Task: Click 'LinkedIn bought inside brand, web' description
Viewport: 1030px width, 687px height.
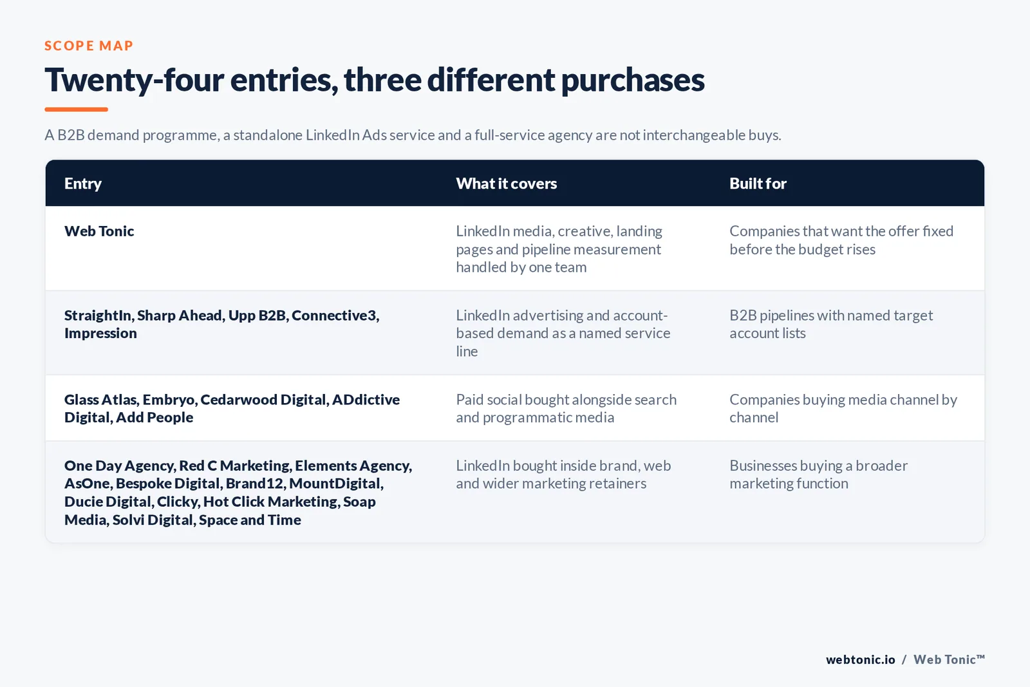Action: tap(563, 475)
